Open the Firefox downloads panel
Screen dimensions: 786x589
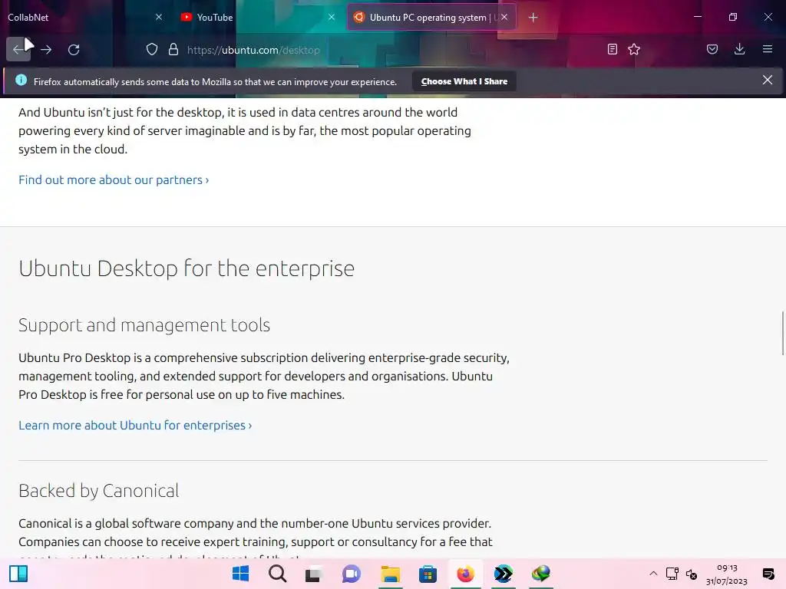[739, 49]
